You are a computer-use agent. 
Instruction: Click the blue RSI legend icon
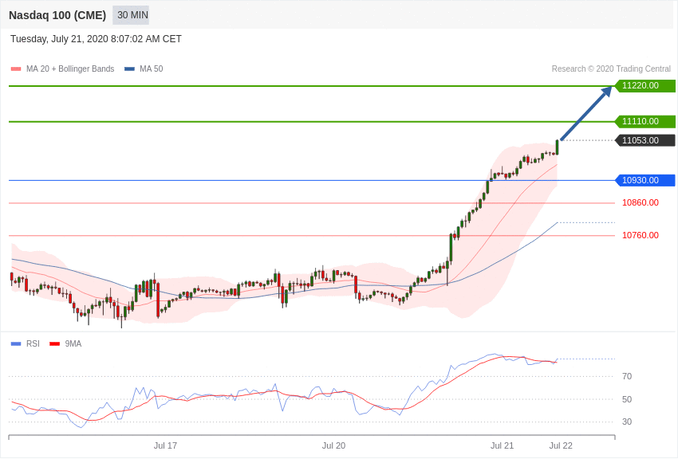(16, 344)
